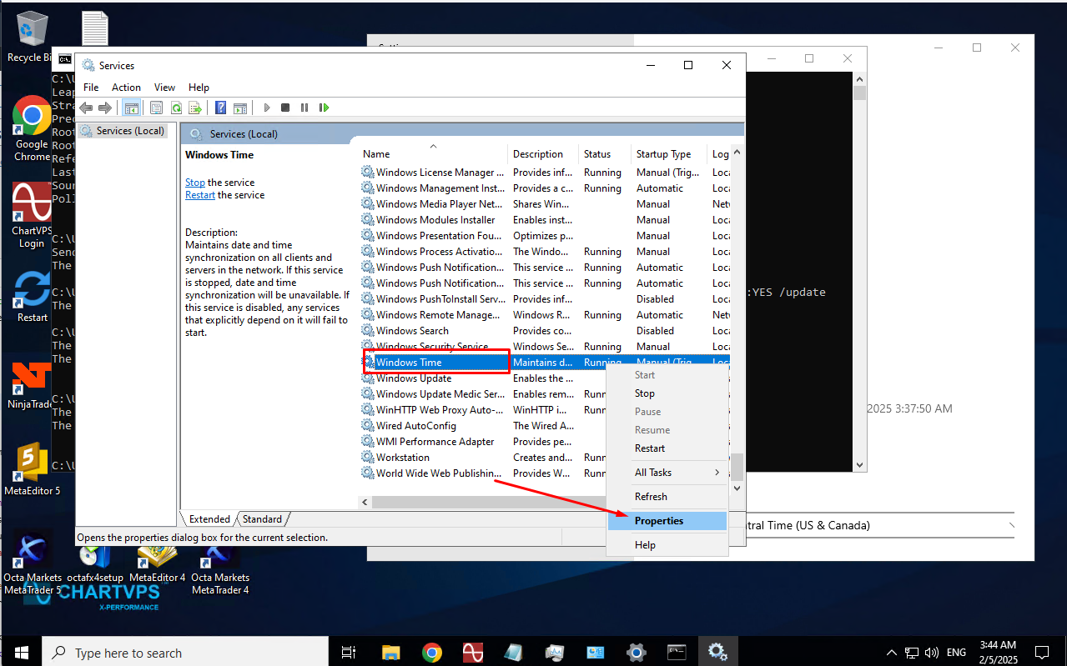The width and height of the screenshot is (1067, 666).
Task: Sort by the Description column header
Action: (543, 154)
